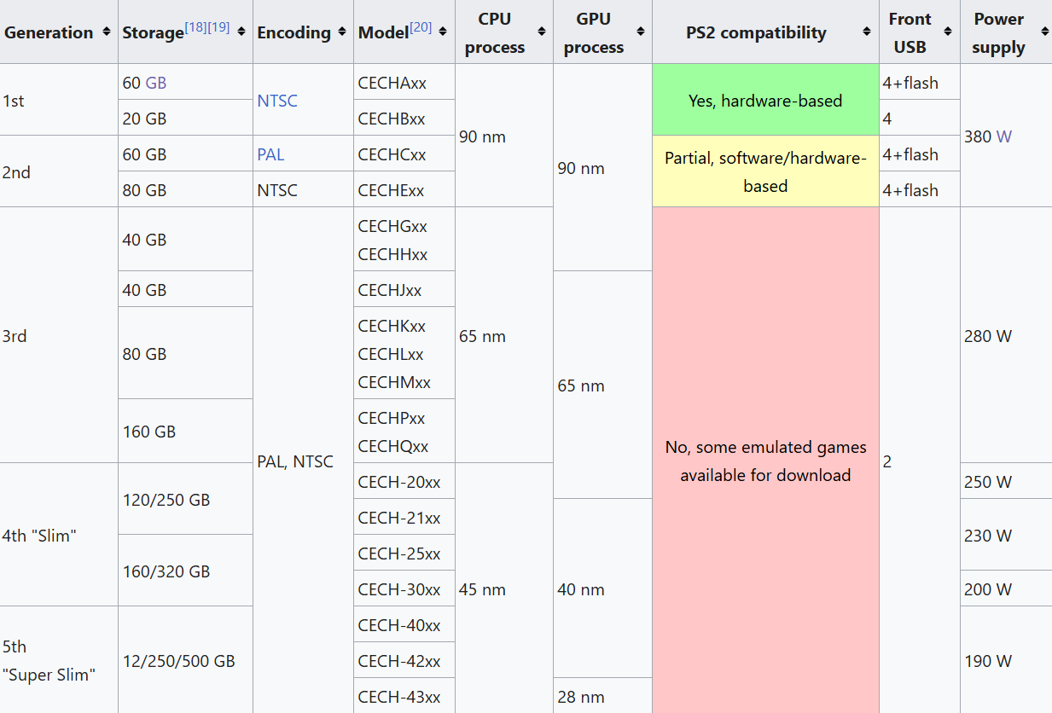Open the GB link in 60 GB
Viewport: 1052px width, 713px height.
[x=156, y=83]
